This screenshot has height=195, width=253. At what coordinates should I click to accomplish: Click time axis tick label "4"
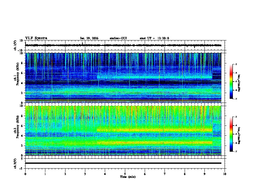click(x=105, y=174)
